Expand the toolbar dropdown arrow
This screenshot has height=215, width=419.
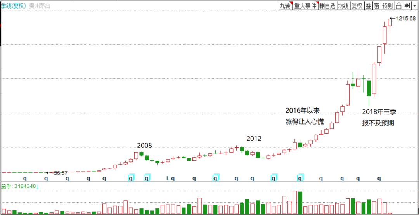pos(414,5)
